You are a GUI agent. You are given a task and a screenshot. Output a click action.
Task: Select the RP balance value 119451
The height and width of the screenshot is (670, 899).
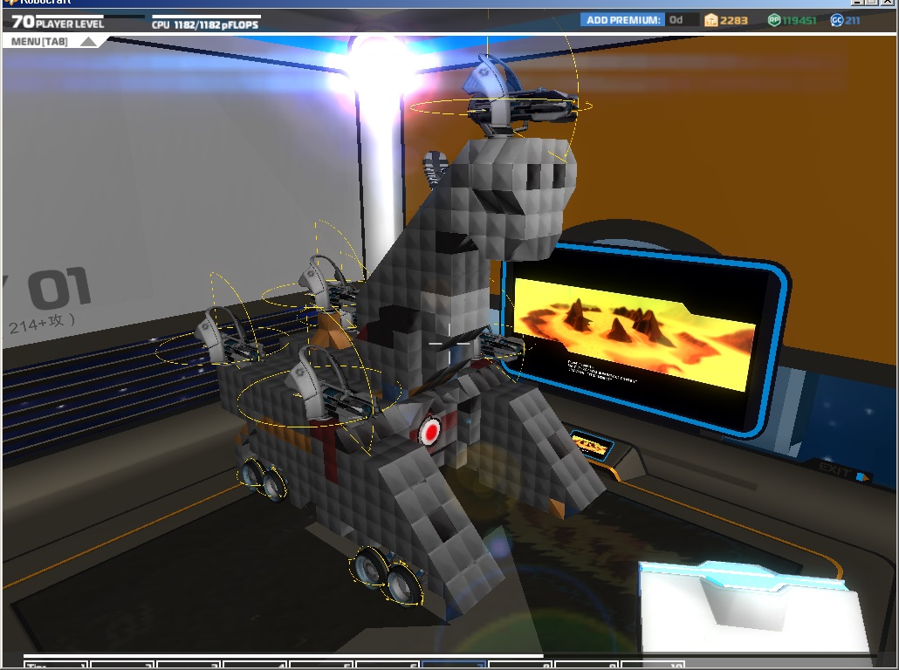coord(799,21)
